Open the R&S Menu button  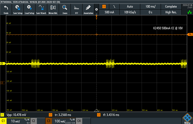[187, 118]
